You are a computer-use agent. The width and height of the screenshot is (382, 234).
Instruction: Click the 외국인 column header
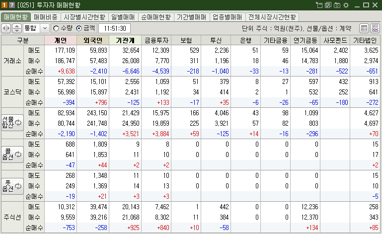[93, 40]
